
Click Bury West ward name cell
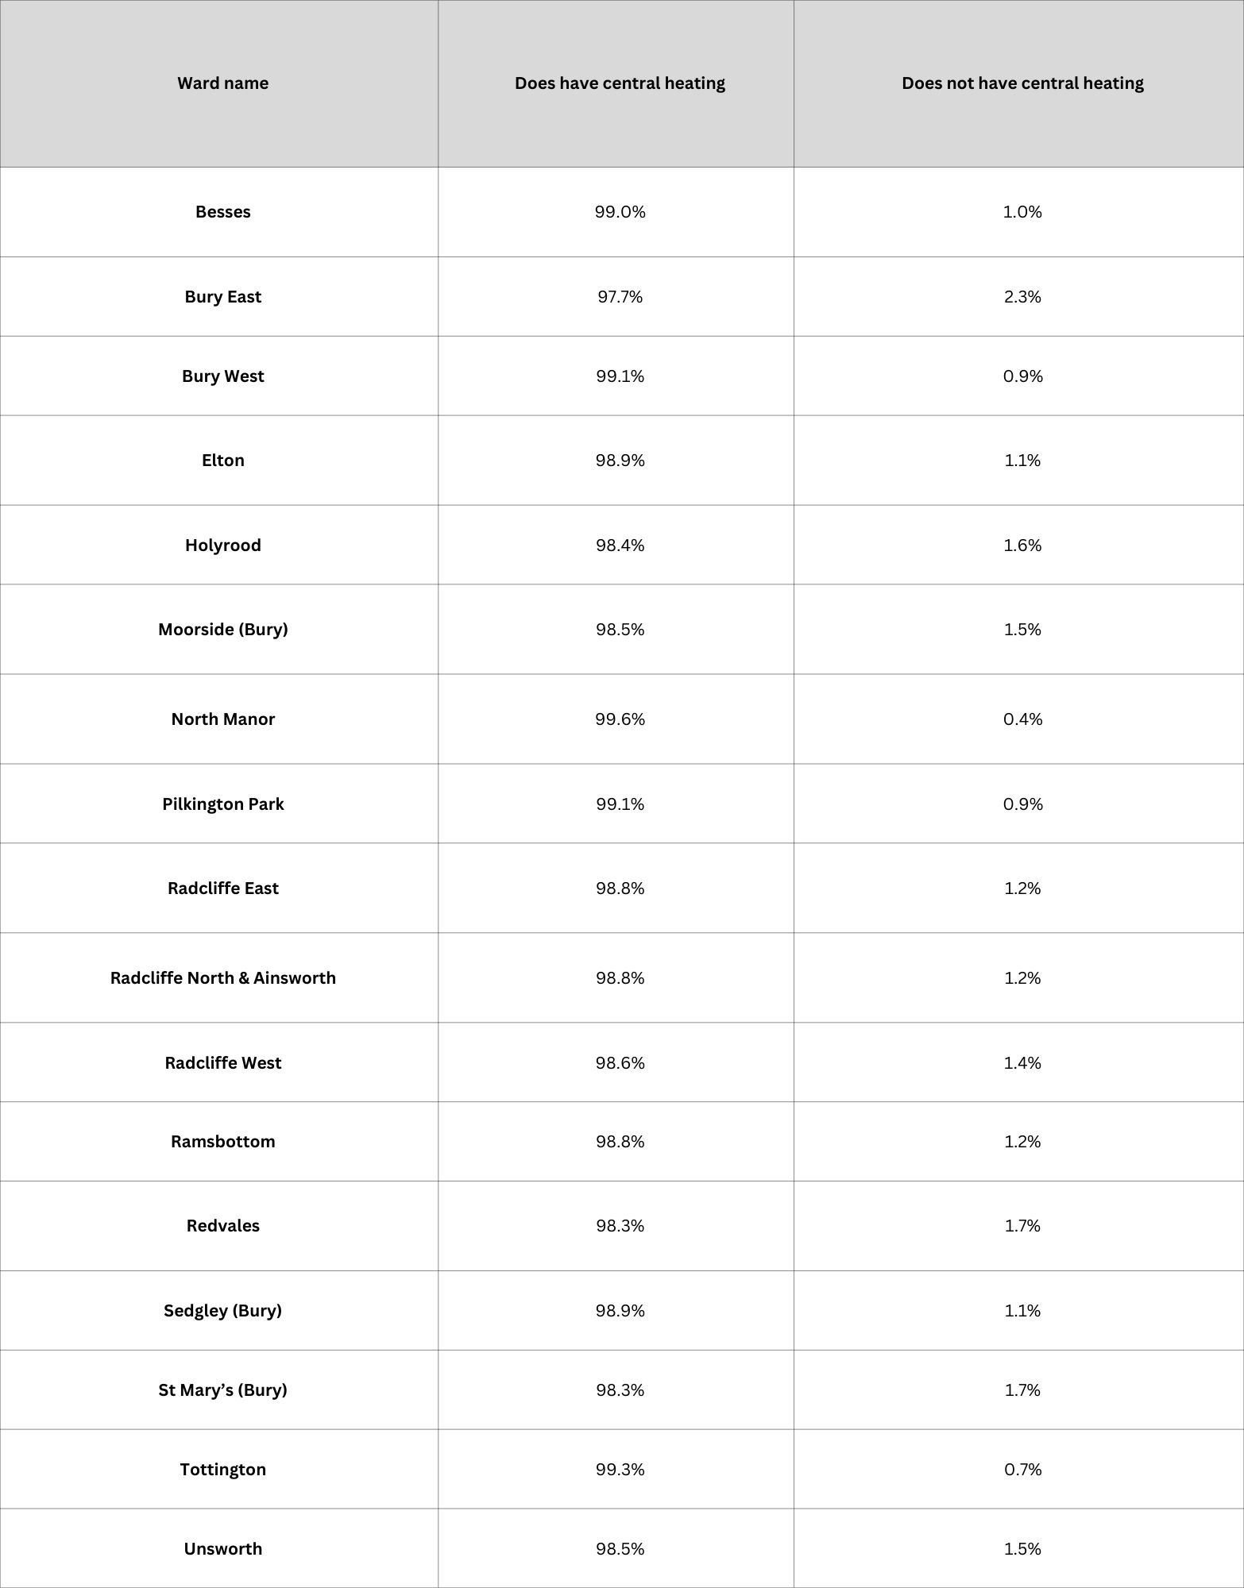tap(222, 376)
